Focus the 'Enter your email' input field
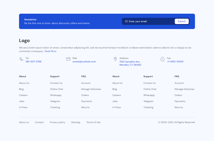 point(150,22)
